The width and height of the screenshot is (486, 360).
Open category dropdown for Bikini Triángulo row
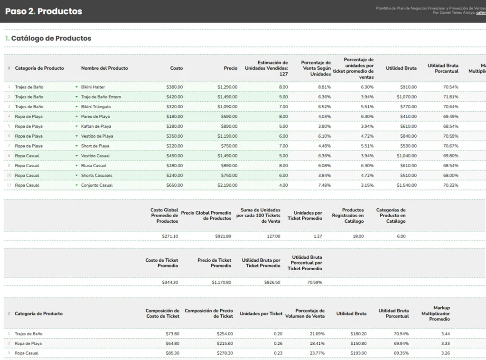tap(76, 107)
